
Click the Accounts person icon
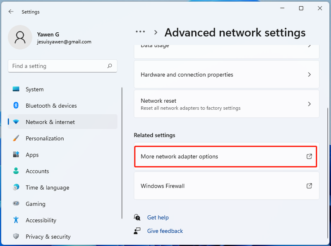pos(16,171)
